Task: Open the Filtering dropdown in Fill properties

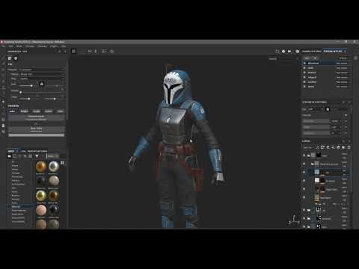Action: (42, 74)
